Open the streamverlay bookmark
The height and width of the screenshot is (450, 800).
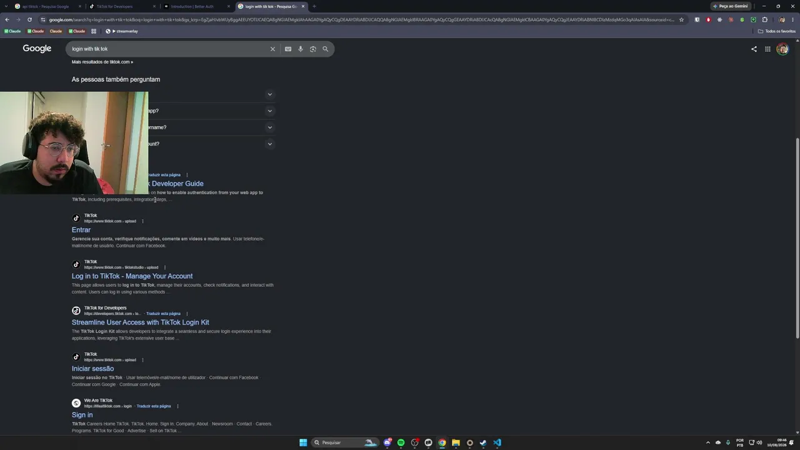122,31
